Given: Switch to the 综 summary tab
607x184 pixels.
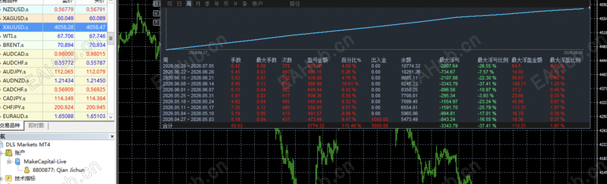Looking at the screenshot, I should pyautogui.click(x=170, y=4).
